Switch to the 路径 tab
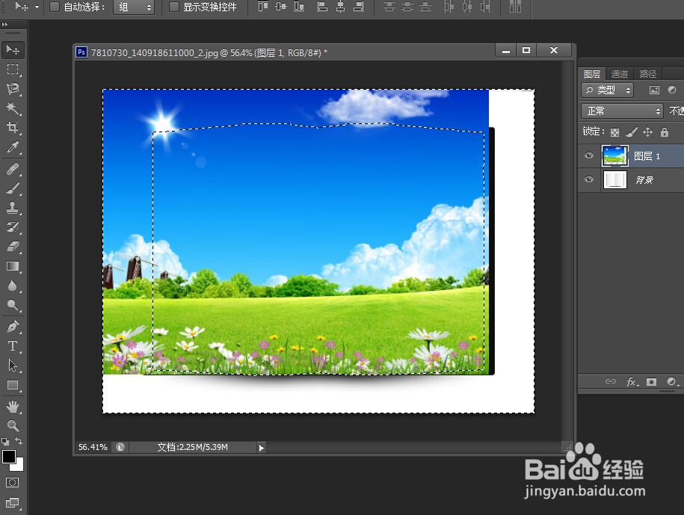 point(648,74)
